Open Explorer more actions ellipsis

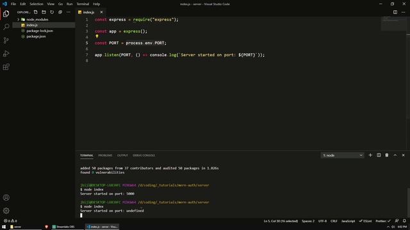coord(69,12)
